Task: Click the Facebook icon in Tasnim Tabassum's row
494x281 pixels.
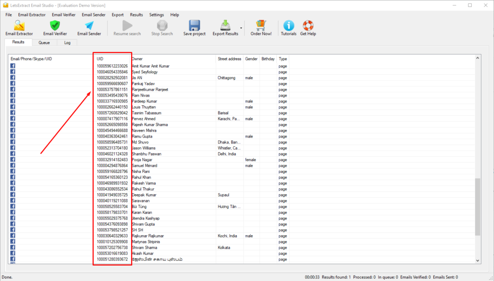Action: pos(13,112)
